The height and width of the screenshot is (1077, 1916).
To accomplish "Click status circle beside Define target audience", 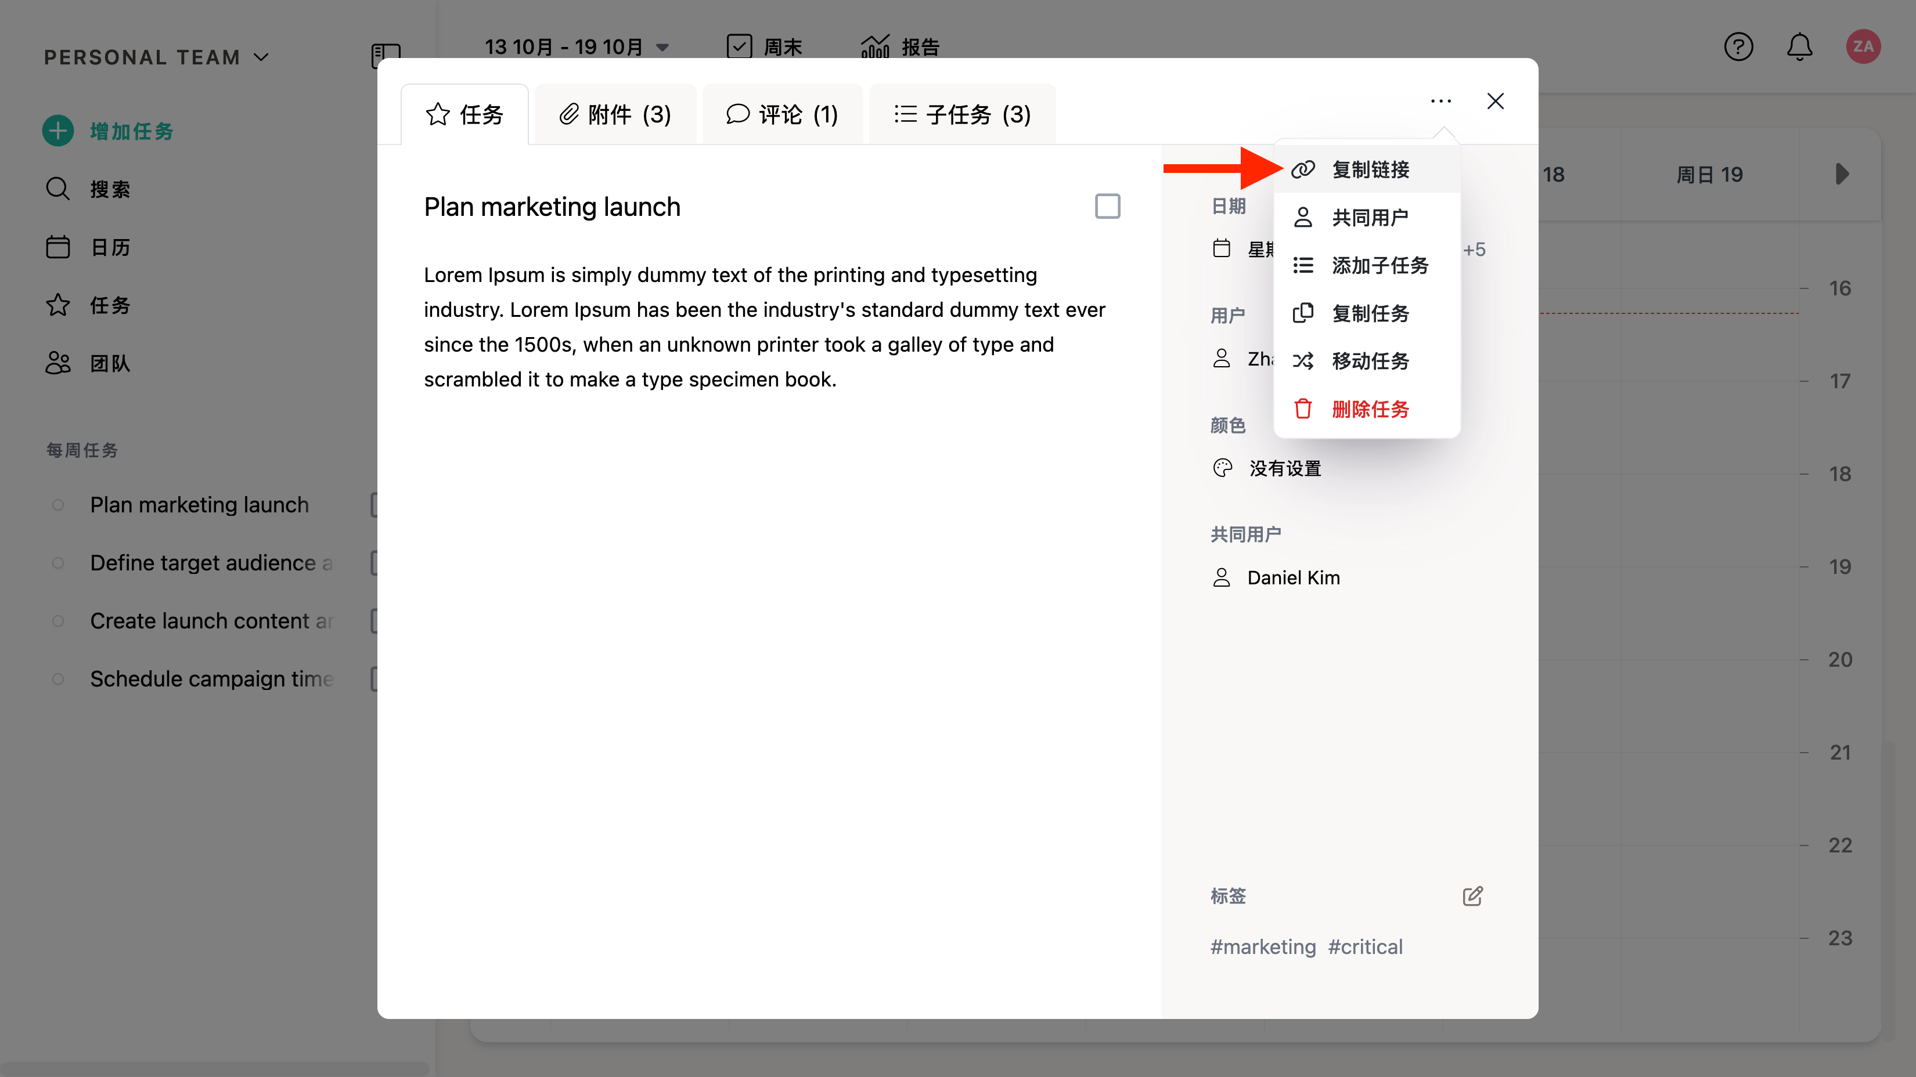I will pyautogui.click(x=58, y=563).
